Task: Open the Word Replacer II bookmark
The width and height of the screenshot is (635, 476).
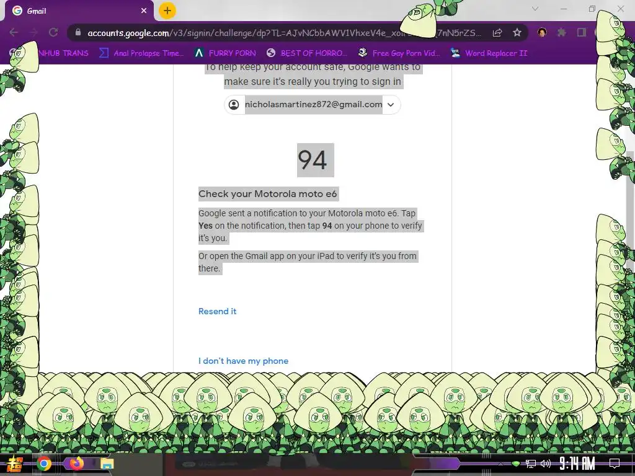Action: 489,53
